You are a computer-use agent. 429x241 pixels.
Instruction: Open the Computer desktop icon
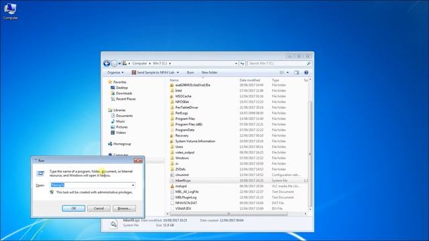coord(11,11)
